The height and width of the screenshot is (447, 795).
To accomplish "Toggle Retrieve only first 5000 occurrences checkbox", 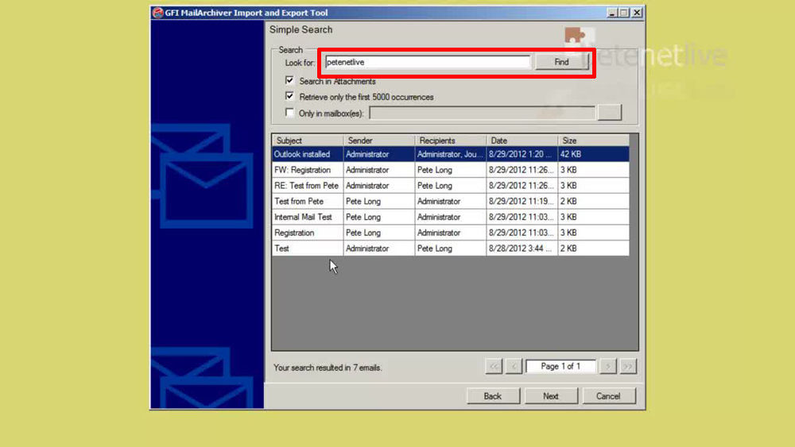I will [x=289, y=96].
